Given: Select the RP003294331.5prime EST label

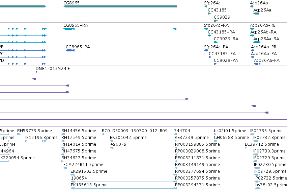Looking at the screenshot, I should pyautogui.click(x=197, y=185).
